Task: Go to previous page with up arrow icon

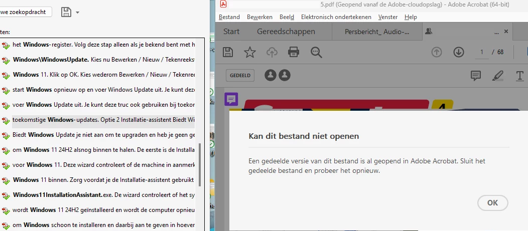Action: click(437, 52)
